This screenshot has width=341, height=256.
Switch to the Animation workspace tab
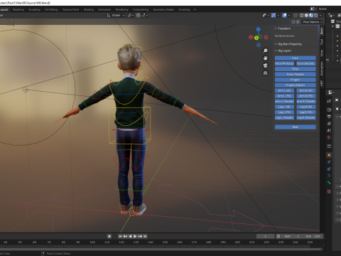tap(104, 10)
